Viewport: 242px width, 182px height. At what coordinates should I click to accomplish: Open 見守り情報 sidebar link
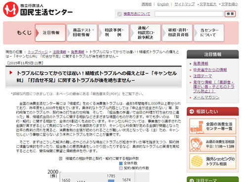[214, 87]
